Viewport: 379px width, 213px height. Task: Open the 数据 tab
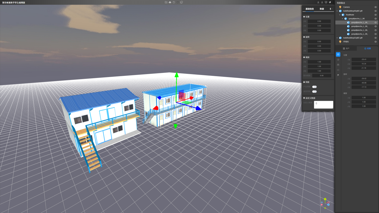pyautogui.click(x=322, y=9)
